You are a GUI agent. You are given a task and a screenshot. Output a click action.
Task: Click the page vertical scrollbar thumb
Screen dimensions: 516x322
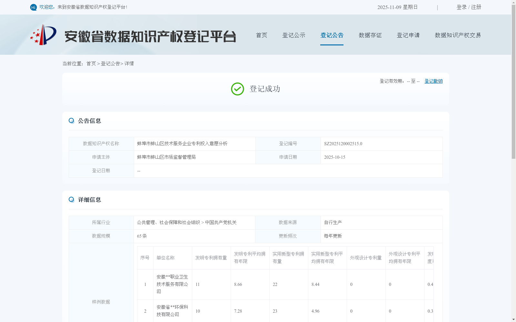click(x=513, y=82)
